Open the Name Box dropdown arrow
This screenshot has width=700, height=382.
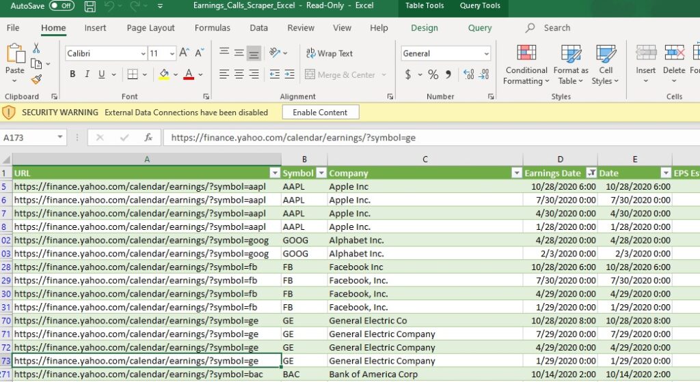[x=60, y=137]
